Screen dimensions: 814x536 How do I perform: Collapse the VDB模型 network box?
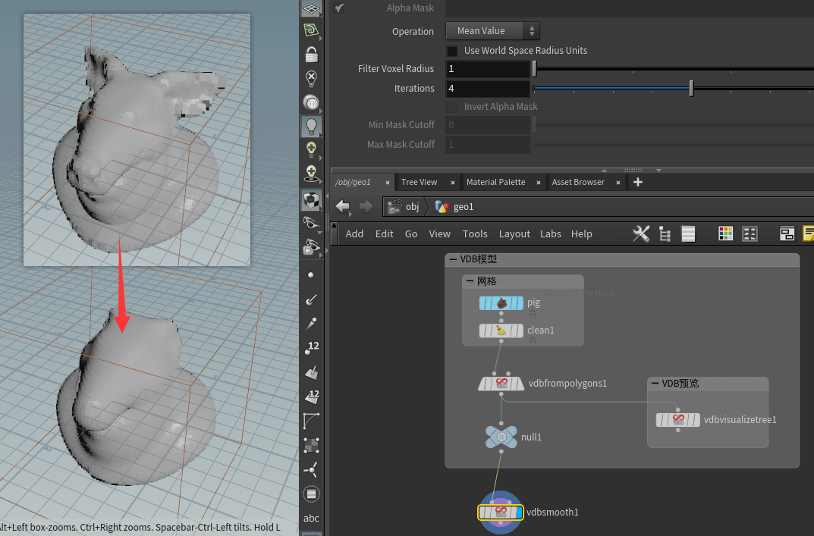click(453, 259)
